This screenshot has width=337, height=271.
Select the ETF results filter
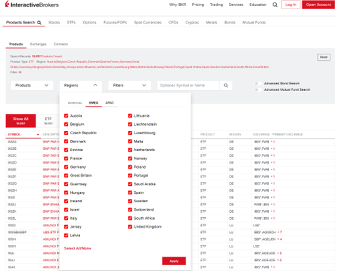[x=48, y=120]
